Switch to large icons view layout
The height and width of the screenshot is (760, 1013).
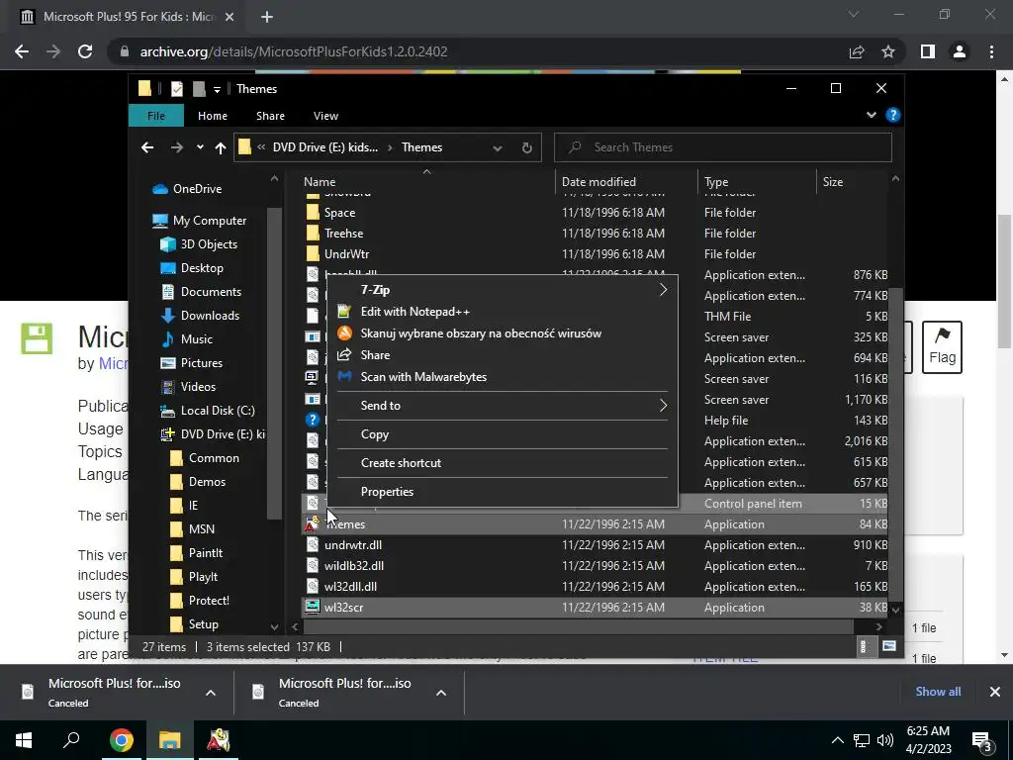[x=889, y=646]
